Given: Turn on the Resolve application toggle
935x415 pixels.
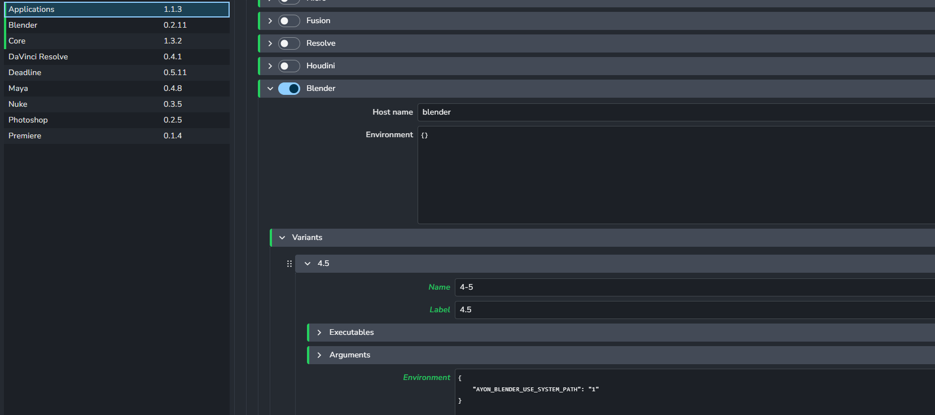Looking at the screenshot, I should (x=289, y=43).
